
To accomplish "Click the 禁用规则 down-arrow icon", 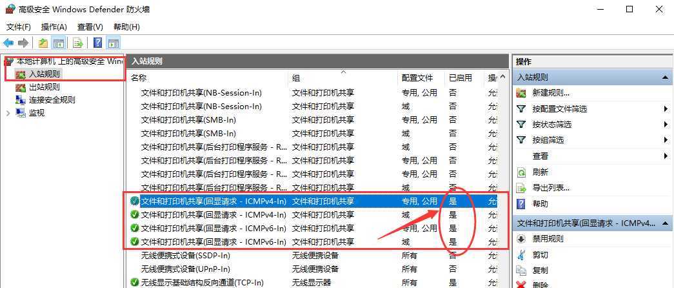I will (x=521, y=239).
